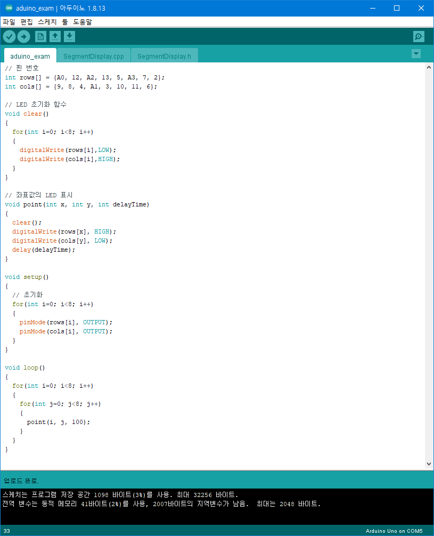
Task: Click the global variables memory console line
Action: coord(161,504)
